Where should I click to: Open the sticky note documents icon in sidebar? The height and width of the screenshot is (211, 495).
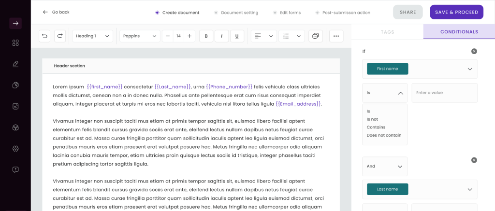coord(15,106)
